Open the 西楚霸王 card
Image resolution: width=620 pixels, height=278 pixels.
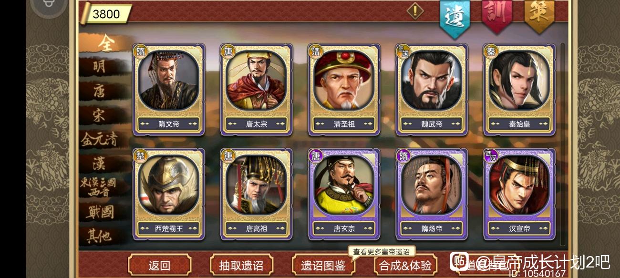click(169, 194)
